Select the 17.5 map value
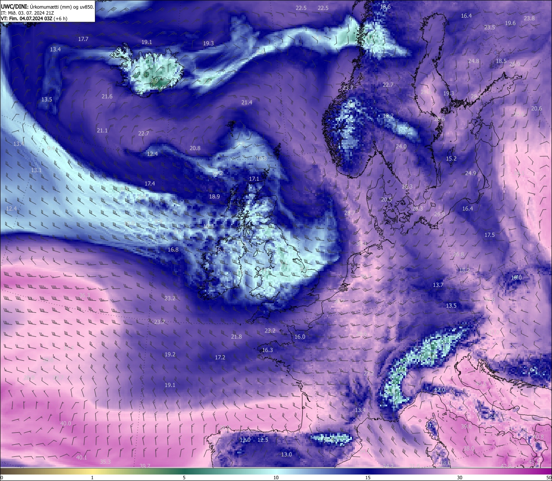Viewport: 552px width, 481px height. pyautogui.click(x=489, y=235)
